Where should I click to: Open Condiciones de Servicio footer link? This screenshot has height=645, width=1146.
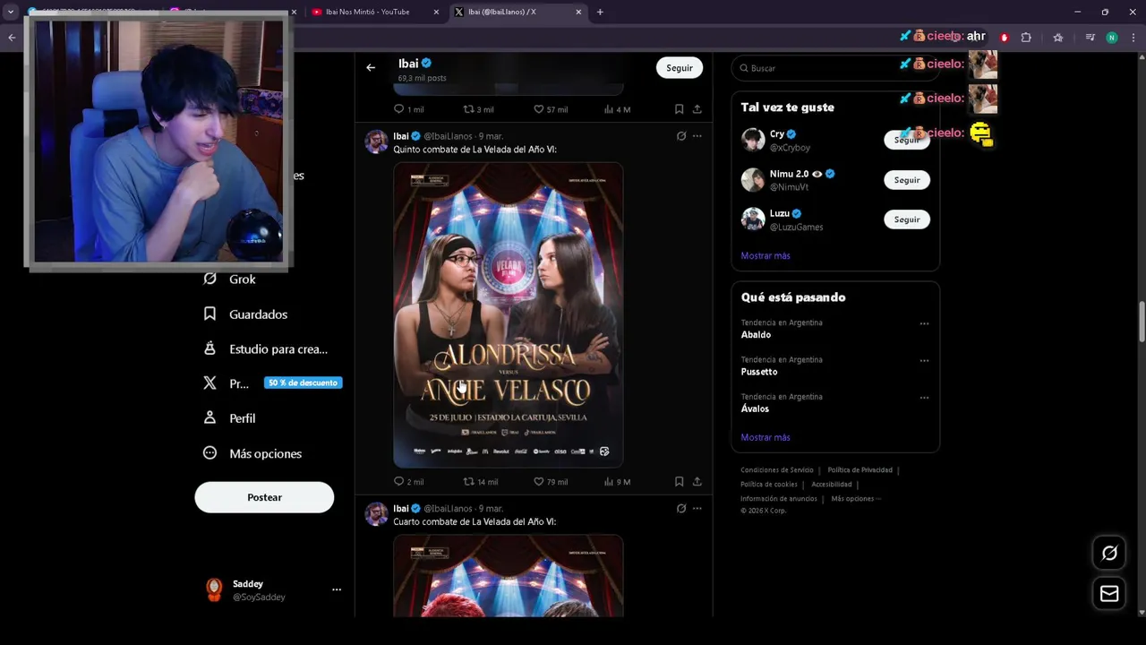point(777,470)
